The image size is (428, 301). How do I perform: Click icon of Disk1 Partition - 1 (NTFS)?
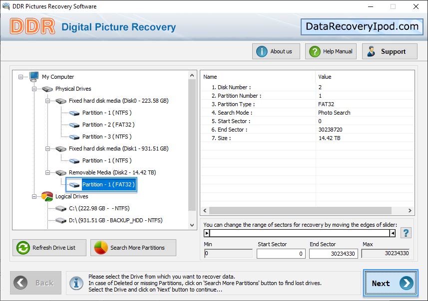[74, 161]
